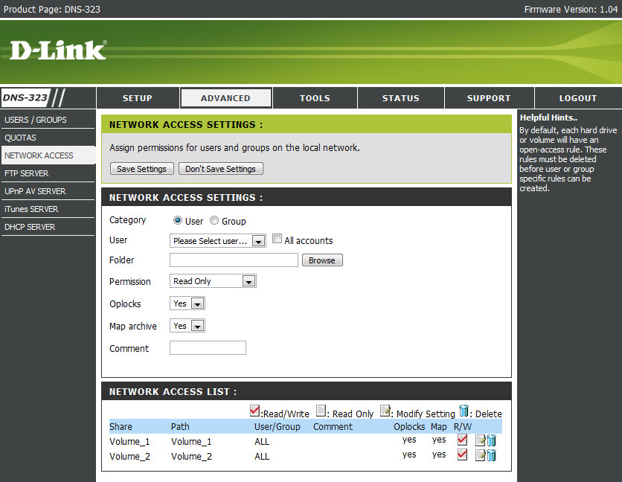Open iTunes SERVER in sidebar
The image size is (622, 482).
(x=48, y=209)
